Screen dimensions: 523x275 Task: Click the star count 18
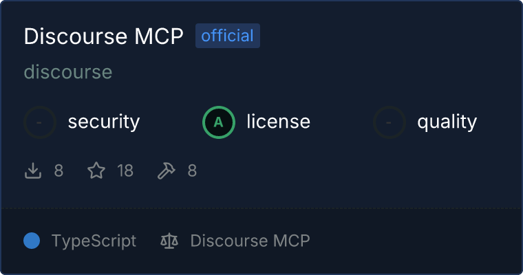(x=125, y=171)
